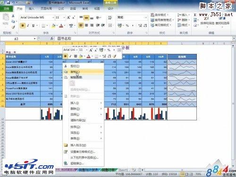Click the AutoSum sigma icon
This screenshot has width=236, height=177.
click(x=195, y=15)
